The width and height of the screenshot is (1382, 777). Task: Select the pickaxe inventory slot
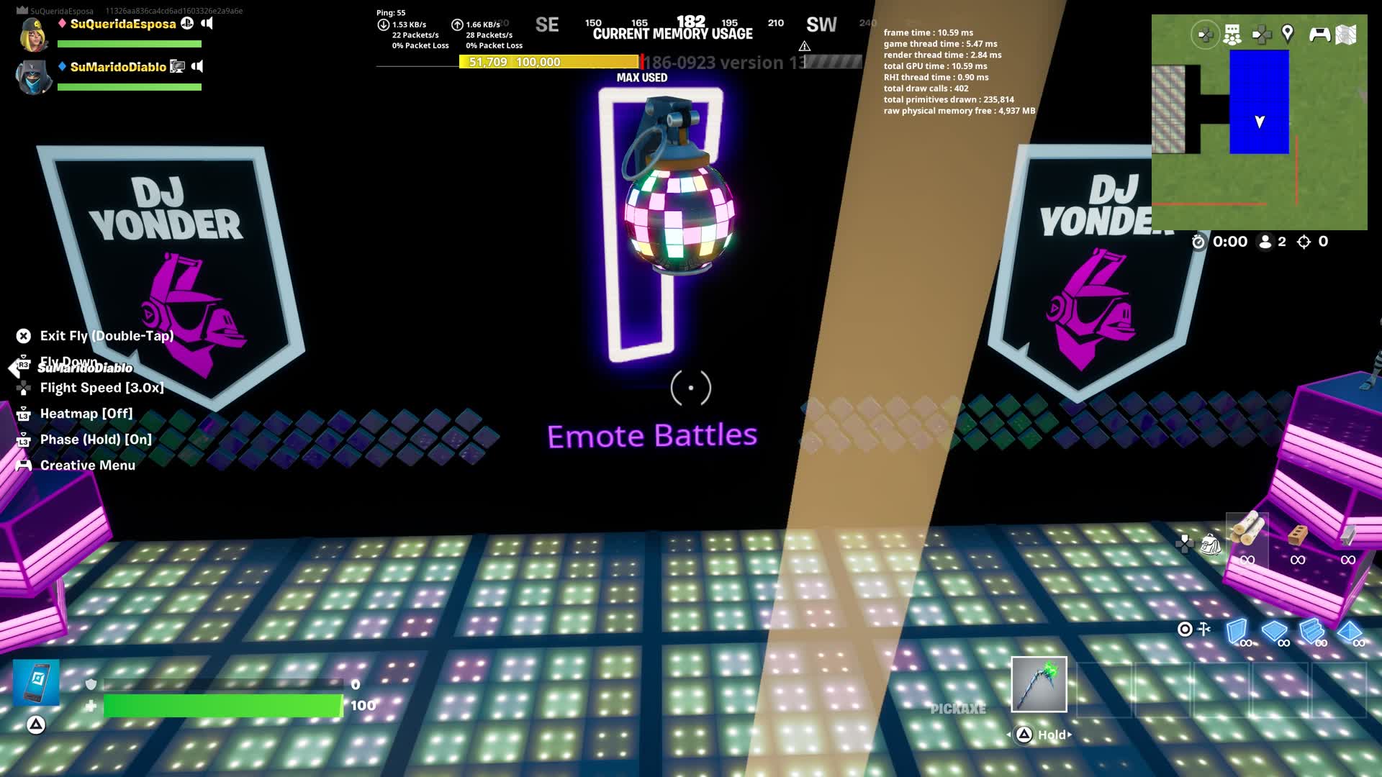pyautogui.click(x=1039, y=684)
